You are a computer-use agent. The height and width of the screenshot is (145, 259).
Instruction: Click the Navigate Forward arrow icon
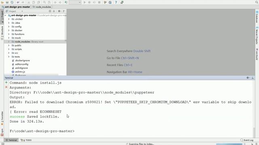tap(60, 2)
